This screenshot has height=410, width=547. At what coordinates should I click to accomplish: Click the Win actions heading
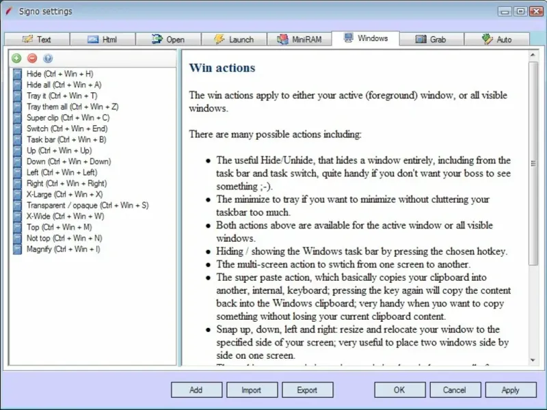click(222, 68)
